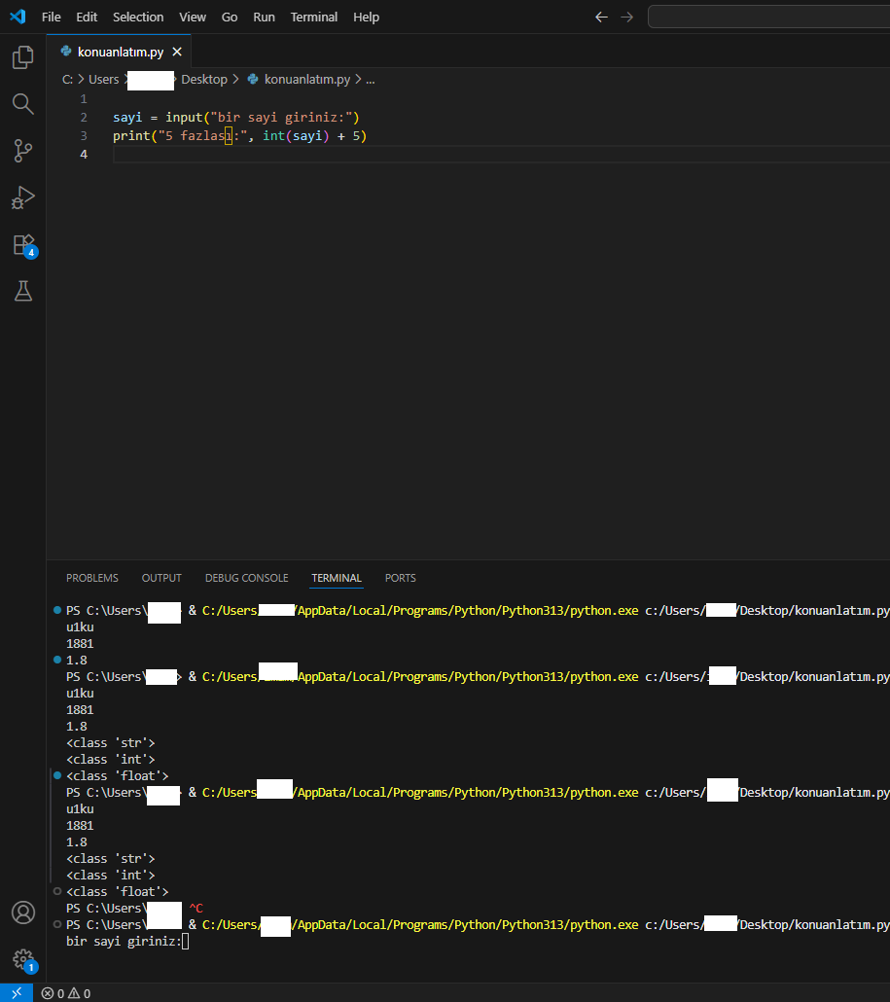Expand the breadcrumb ellipsis symbol list

tap(370, 79)
